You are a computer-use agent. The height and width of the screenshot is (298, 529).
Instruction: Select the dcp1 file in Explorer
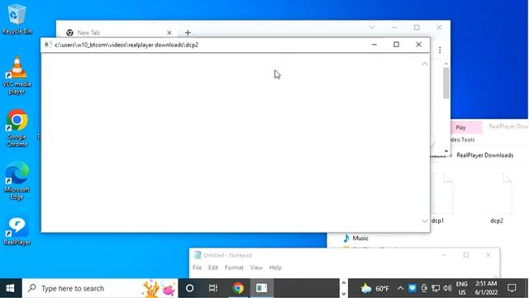(441, 198)
